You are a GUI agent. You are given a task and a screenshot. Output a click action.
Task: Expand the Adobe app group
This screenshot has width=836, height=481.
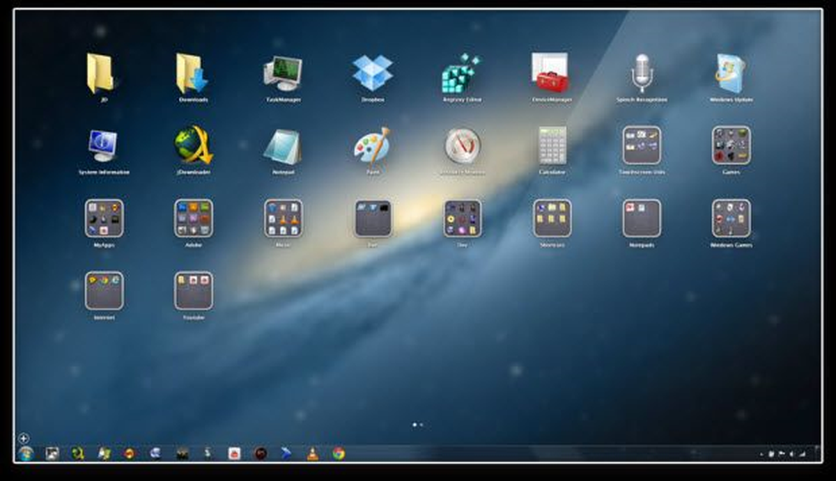192,219
